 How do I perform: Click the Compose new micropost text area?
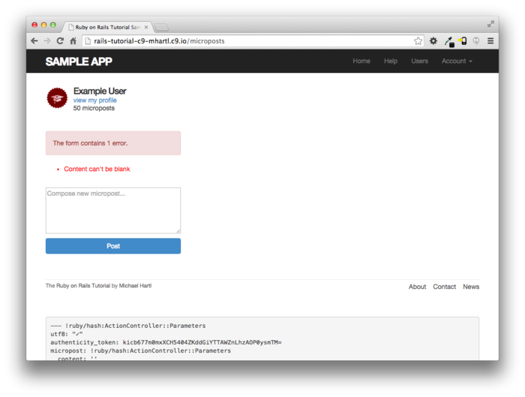tap(113, 210)
